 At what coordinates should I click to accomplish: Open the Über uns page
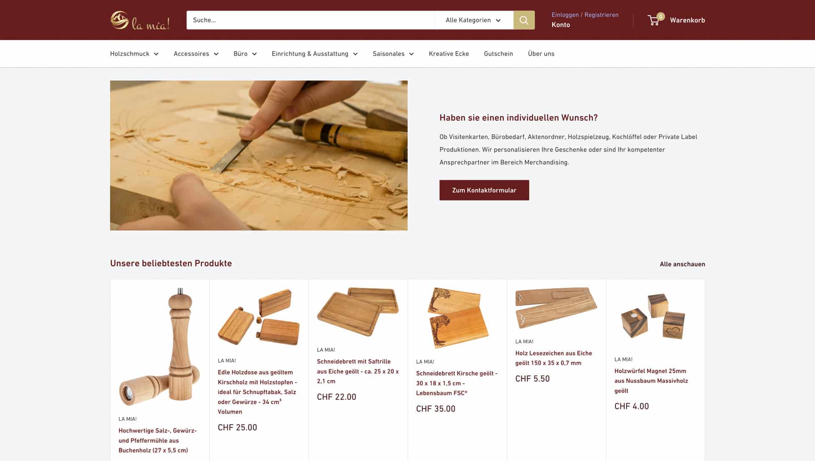click(x=541, y=54)
